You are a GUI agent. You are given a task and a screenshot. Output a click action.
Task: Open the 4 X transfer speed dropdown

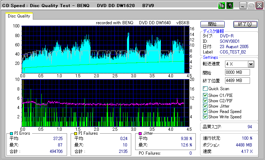(x=251, y=64)
